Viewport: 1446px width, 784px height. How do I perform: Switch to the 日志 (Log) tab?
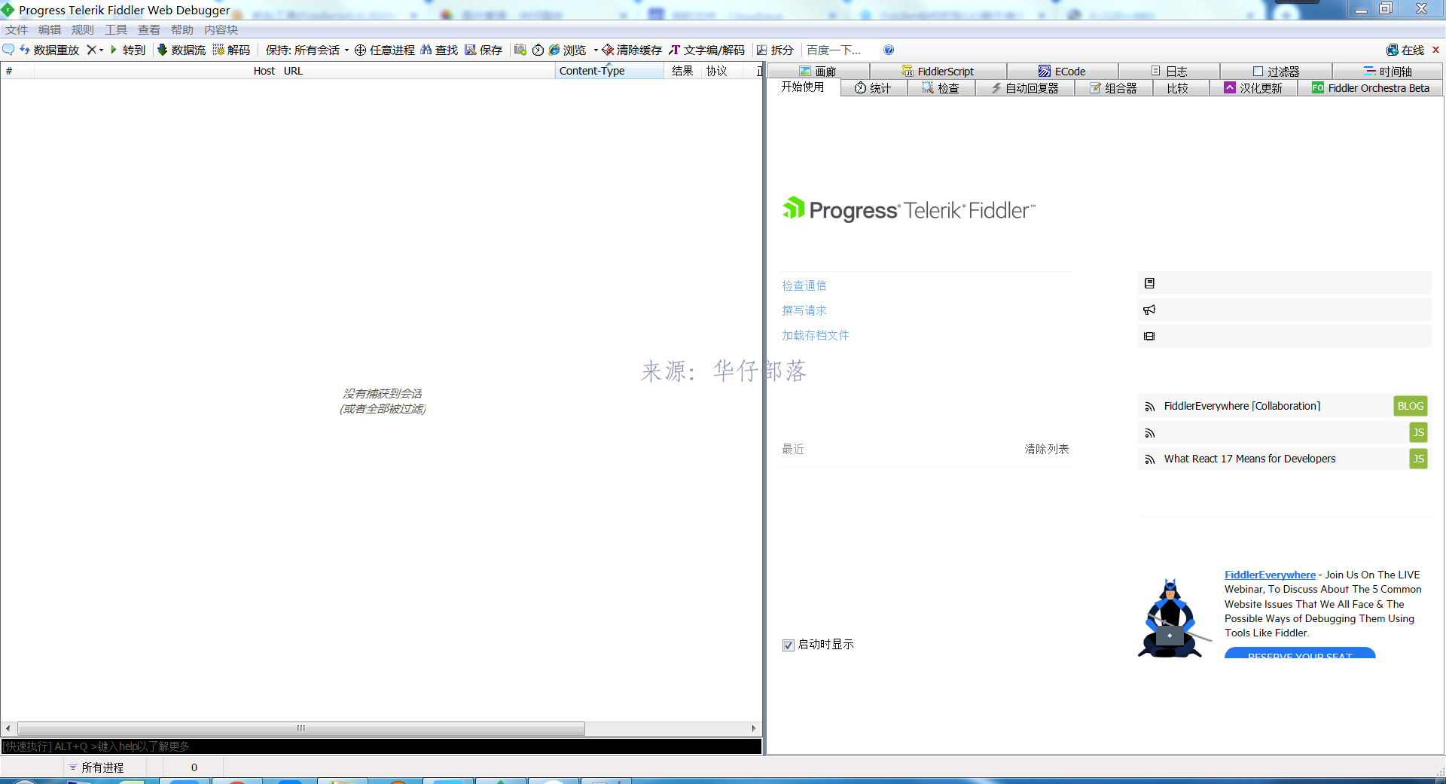(x=1169, y=71)
